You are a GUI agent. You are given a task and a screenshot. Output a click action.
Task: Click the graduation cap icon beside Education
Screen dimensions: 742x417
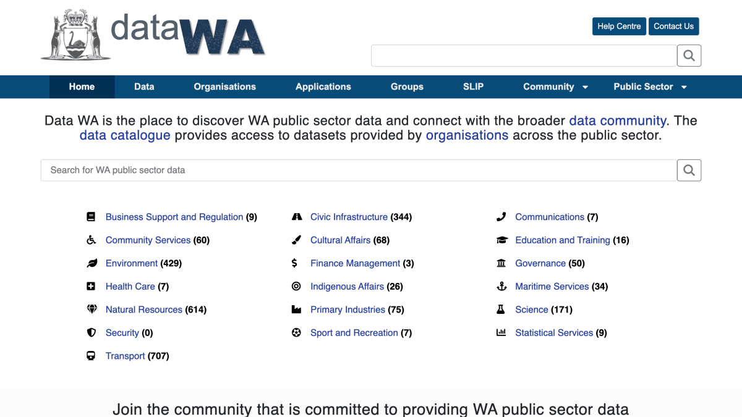point(502,240)
